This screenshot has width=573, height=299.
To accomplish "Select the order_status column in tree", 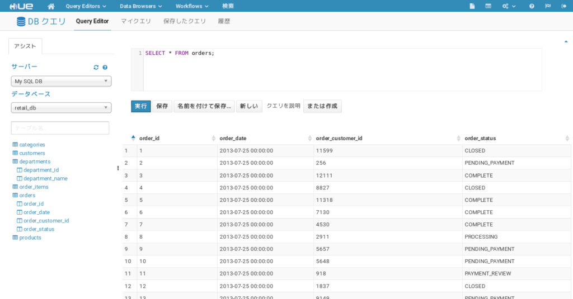I will 39,229.
